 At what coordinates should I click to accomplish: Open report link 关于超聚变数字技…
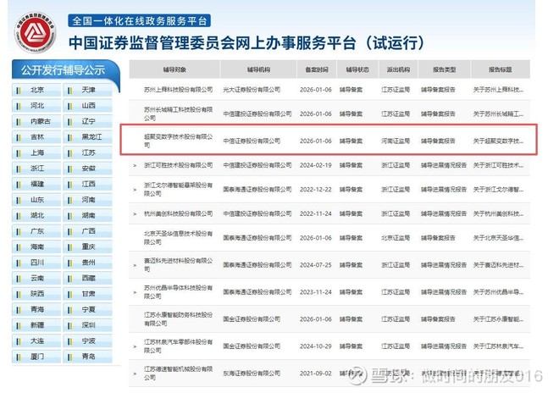(x=498, y=141)
